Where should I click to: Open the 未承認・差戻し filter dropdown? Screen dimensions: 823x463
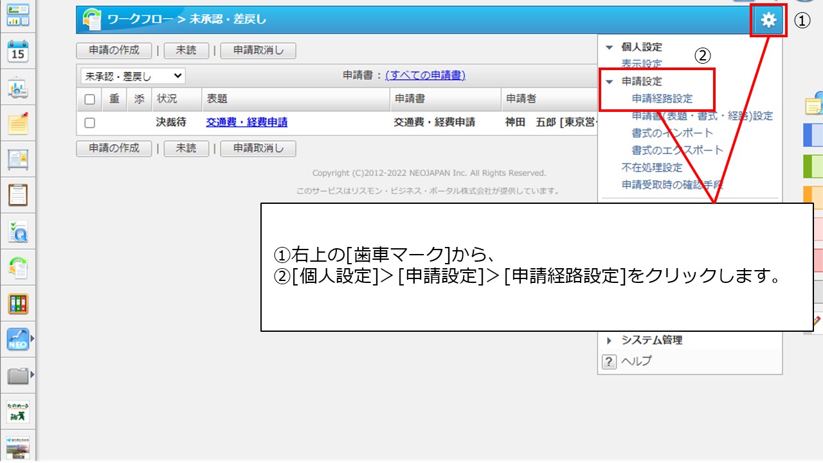[132, 76]
